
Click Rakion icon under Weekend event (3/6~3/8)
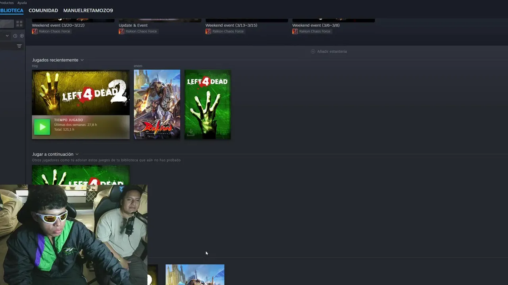pos(295,31)
